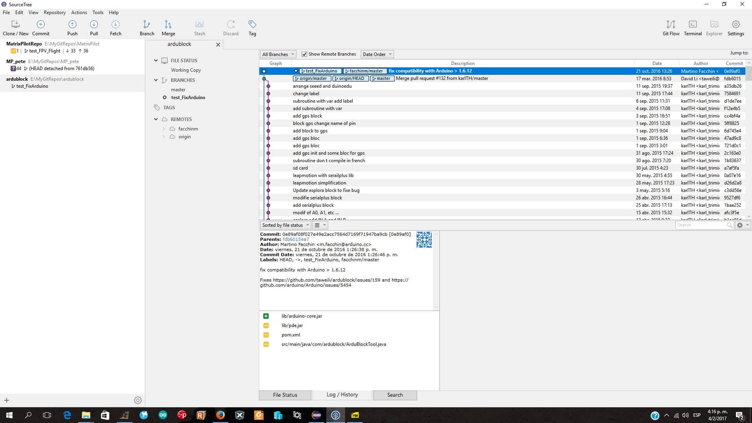
Task: Click the commit author avatar image
Action: click(424, 240)
